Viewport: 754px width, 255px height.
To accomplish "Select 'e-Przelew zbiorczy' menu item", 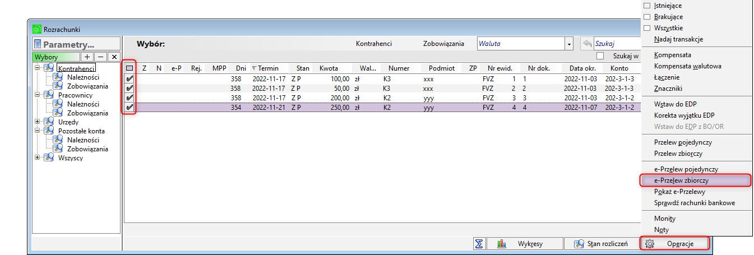I will click(695, 180).
